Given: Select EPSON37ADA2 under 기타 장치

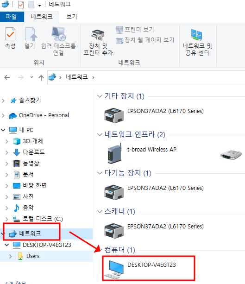Looking at the screenshot, I should point(165,111).
